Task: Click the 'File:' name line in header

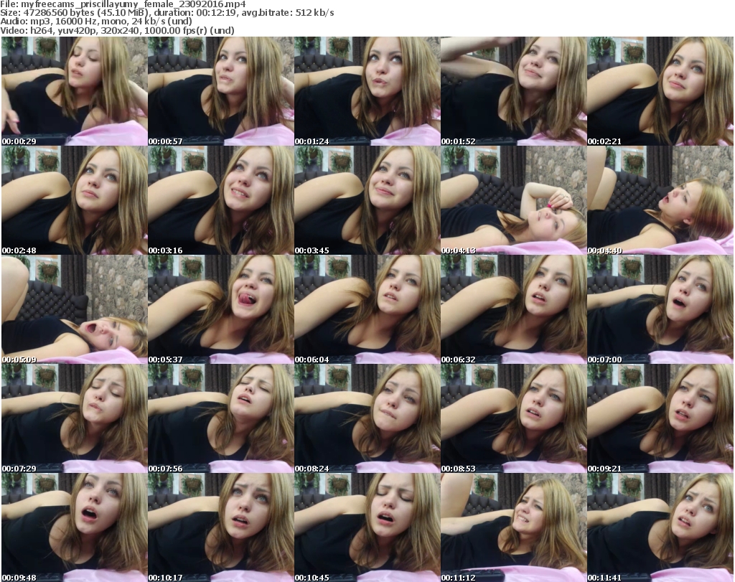Action: [x=123, y=5]
